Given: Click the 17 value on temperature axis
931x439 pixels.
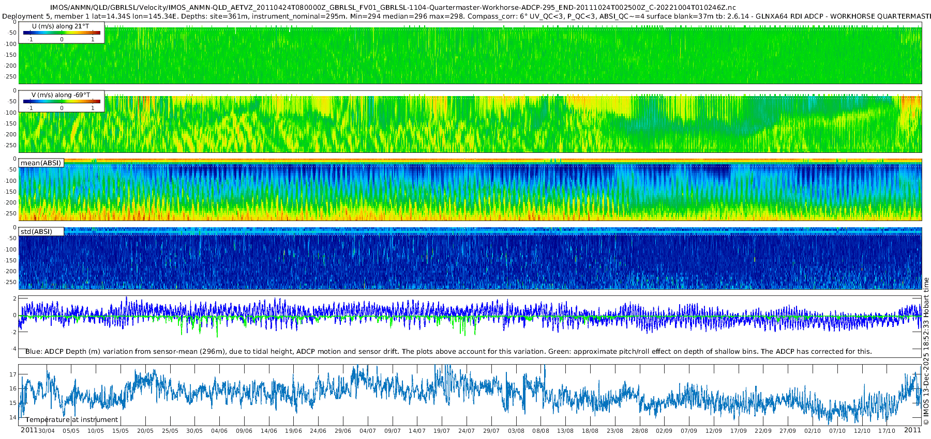Looking at the screenshot, I should (x=13, y=374).
